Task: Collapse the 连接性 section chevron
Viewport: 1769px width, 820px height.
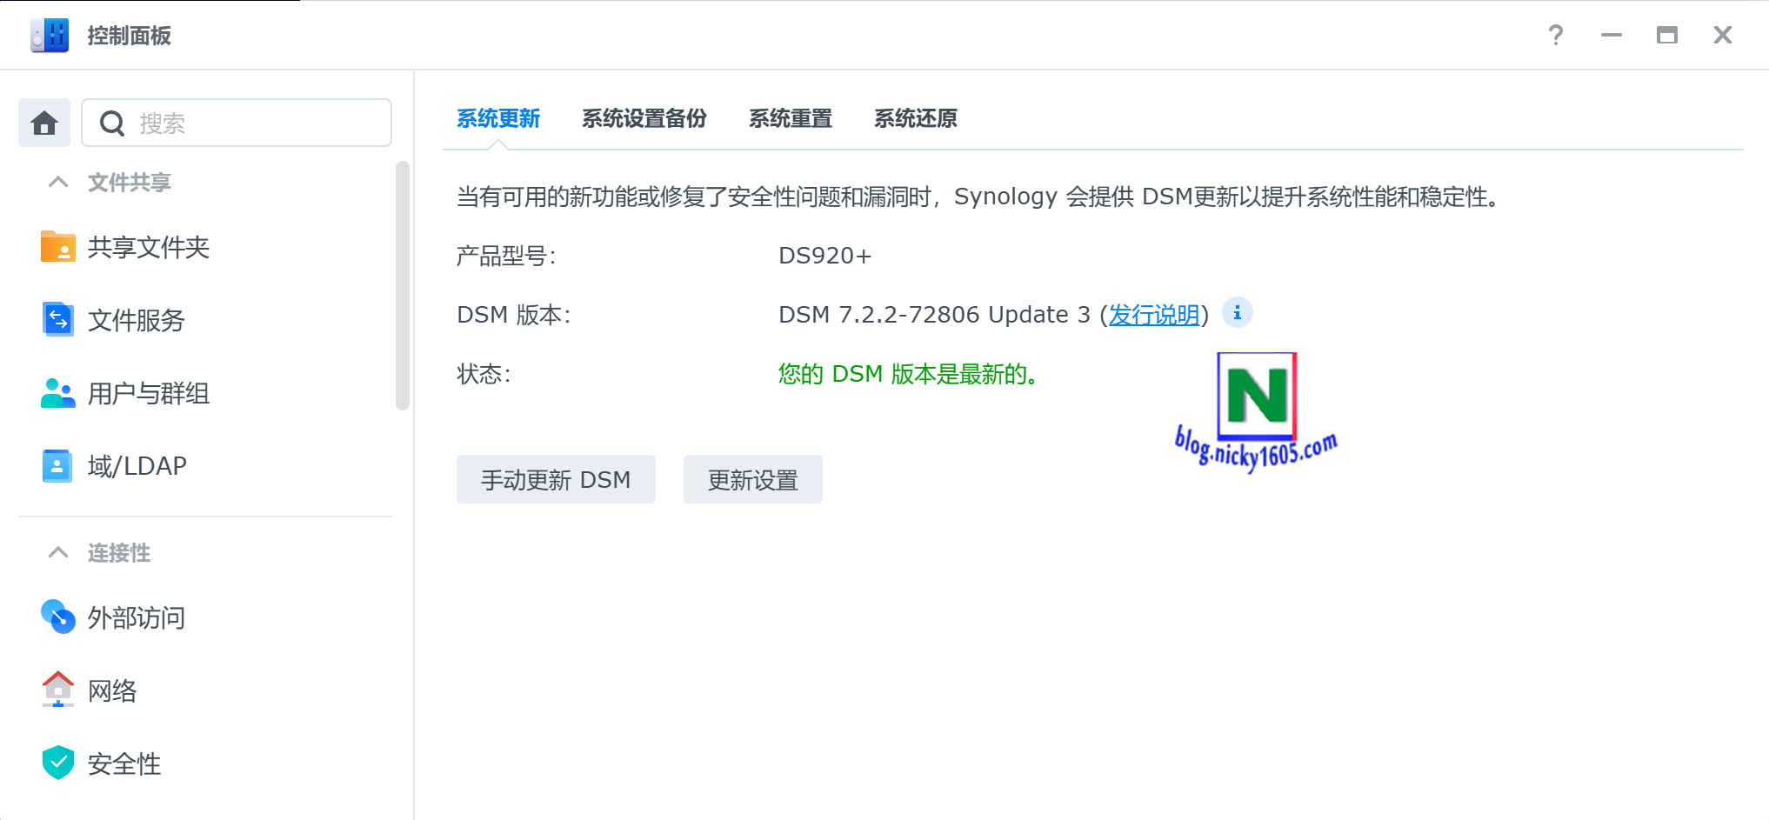Action: tap(58, 552)
